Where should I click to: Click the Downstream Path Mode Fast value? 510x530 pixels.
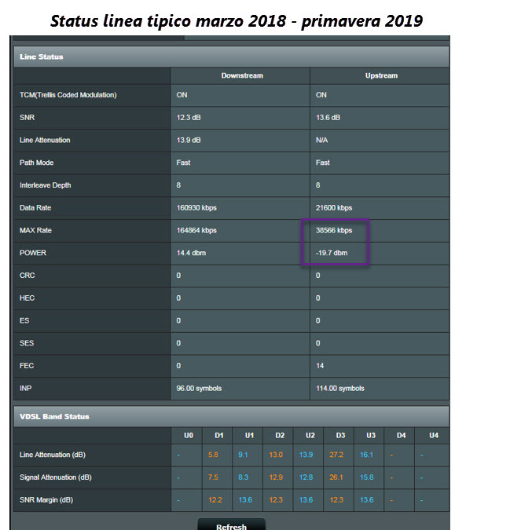pos(183,163)
